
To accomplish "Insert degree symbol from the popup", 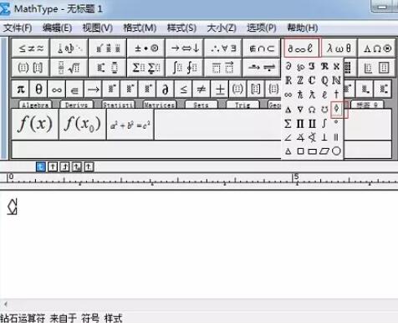I will pyautogui.click(x=336, y=122).
